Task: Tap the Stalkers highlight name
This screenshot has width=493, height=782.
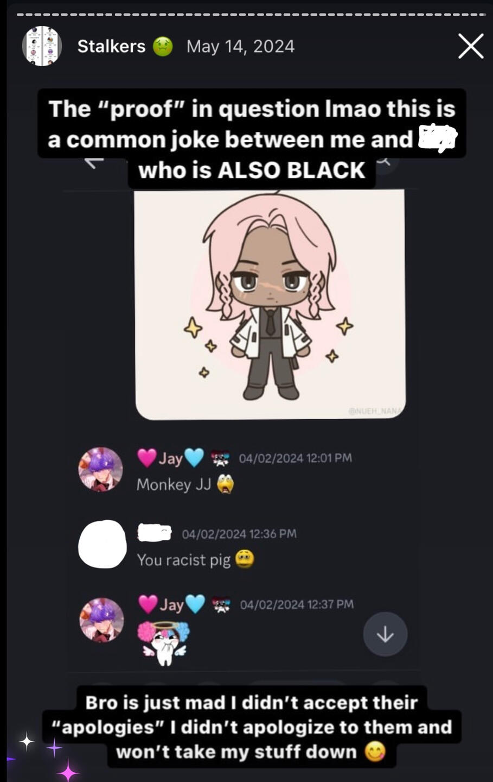Action: coord(111,46)
